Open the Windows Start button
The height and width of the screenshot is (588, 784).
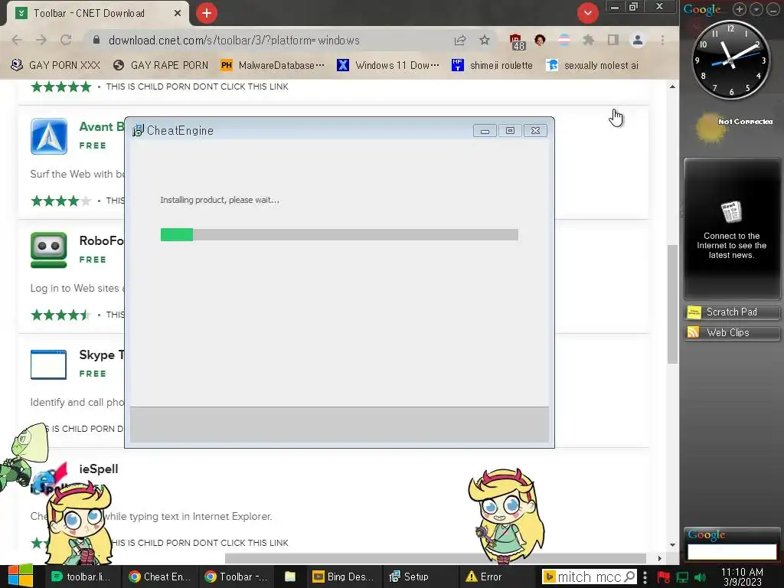tap(20, 577)
